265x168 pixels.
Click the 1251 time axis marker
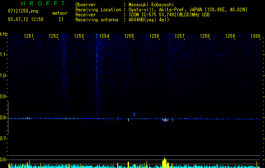(29, 36)
